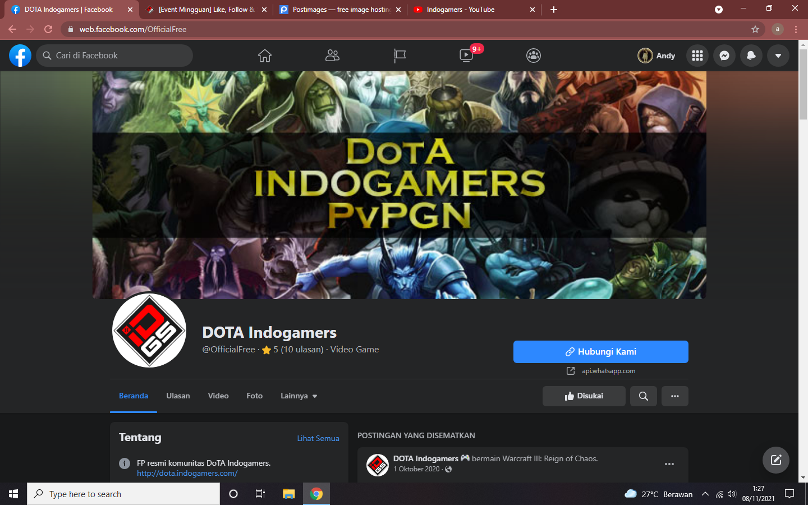Open File Explorer from taskbar

(x=288, y=494)
